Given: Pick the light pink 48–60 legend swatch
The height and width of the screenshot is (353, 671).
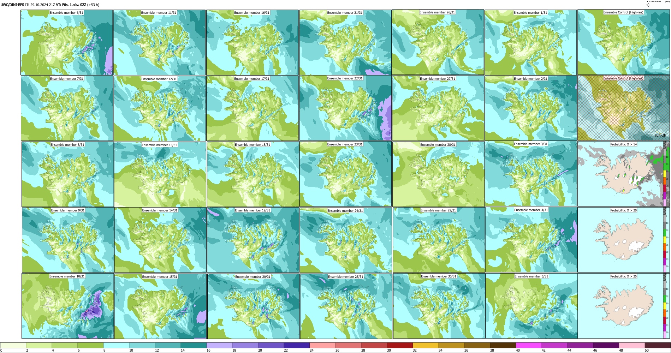Looking at the screenshot, I should [x=632, y=345].
